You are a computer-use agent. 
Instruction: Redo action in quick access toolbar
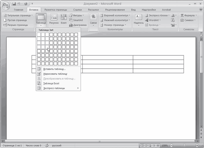pyautogui.click(x=26, y=4)
